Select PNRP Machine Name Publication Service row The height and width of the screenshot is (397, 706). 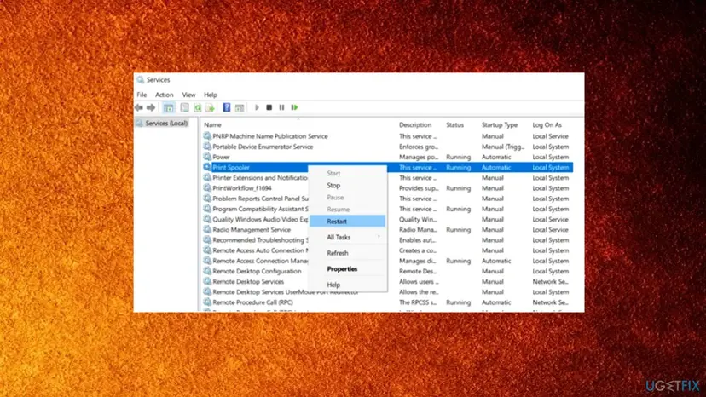[x=387, y=136]
